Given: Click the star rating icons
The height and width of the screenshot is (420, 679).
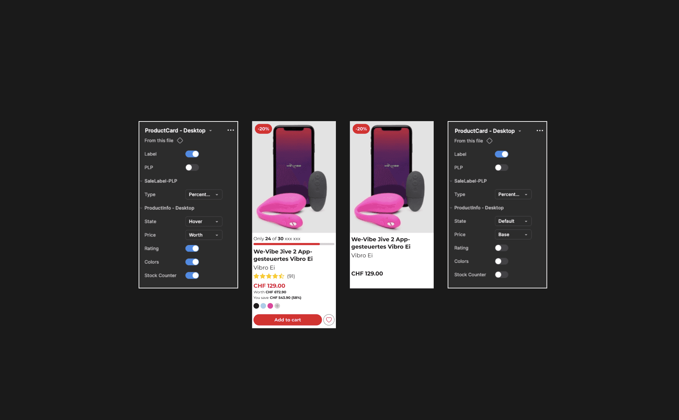Looking at the screenshot, I should (x=269, y=276).
